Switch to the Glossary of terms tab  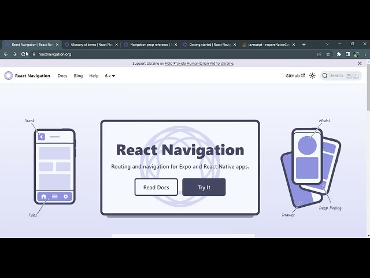[x=91, y=45]
